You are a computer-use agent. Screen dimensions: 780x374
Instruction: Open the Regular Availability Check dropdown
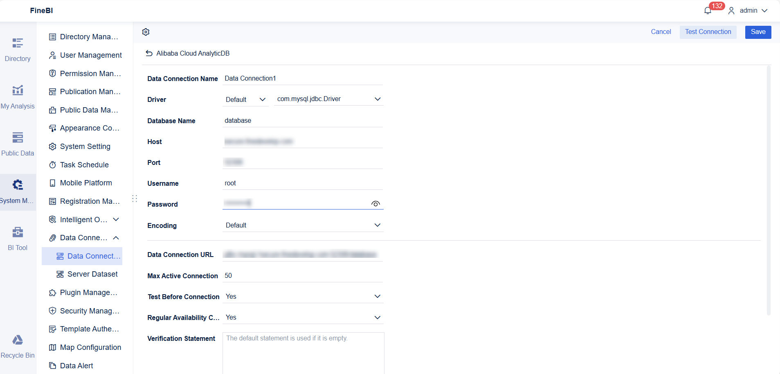[x=303, y=317]
